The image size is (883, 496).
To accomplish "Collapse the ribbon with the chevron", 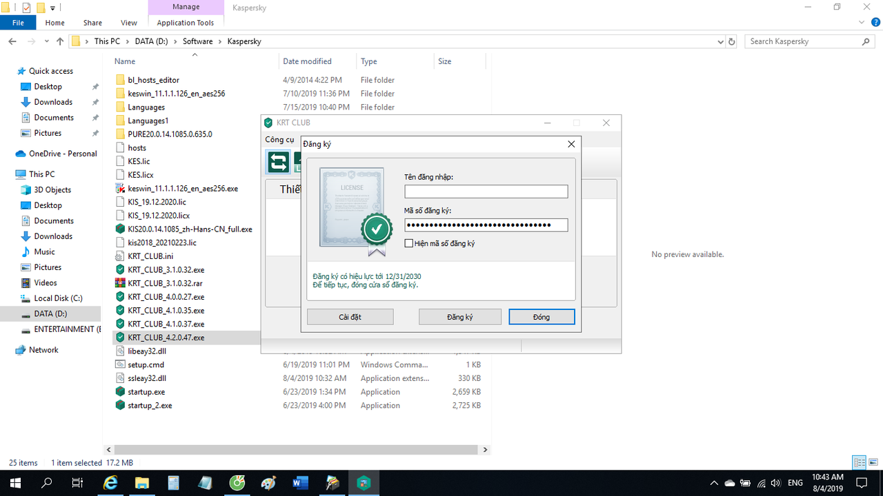I will pos(861,22).
